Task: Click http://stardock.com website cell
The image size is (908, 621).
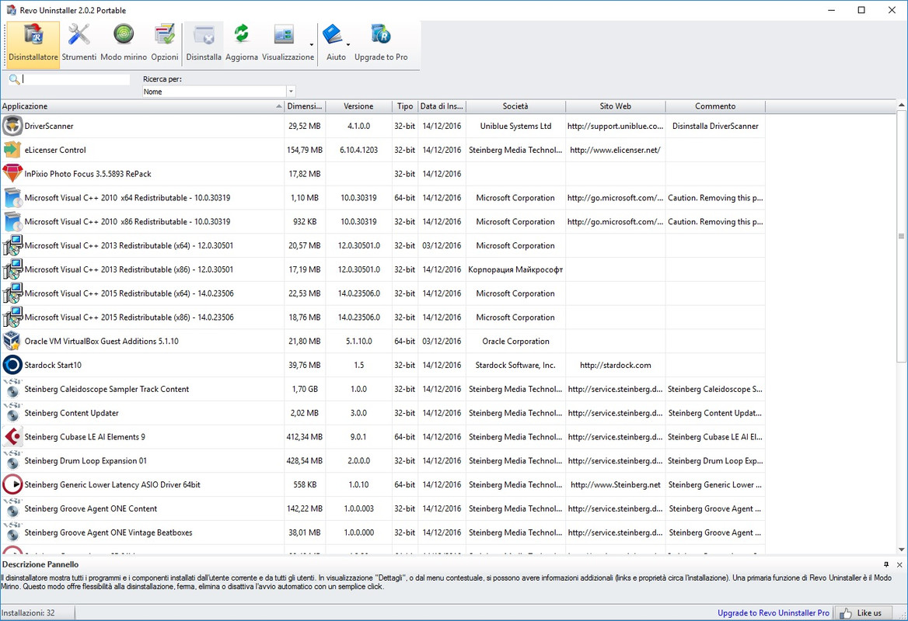Action: pos(615,365)
